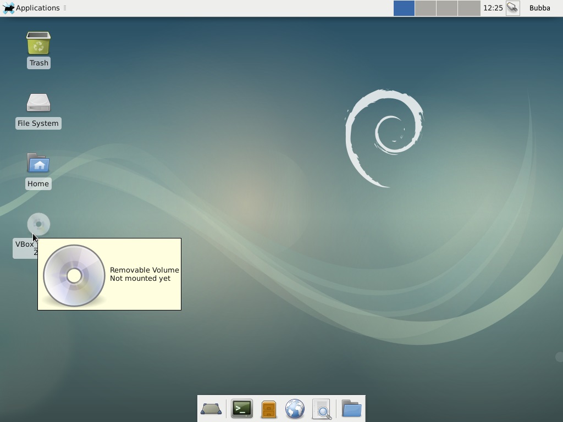The image size is (563, 422).
Task: Select the Trash desktop icon
Action: coord(38,43)
